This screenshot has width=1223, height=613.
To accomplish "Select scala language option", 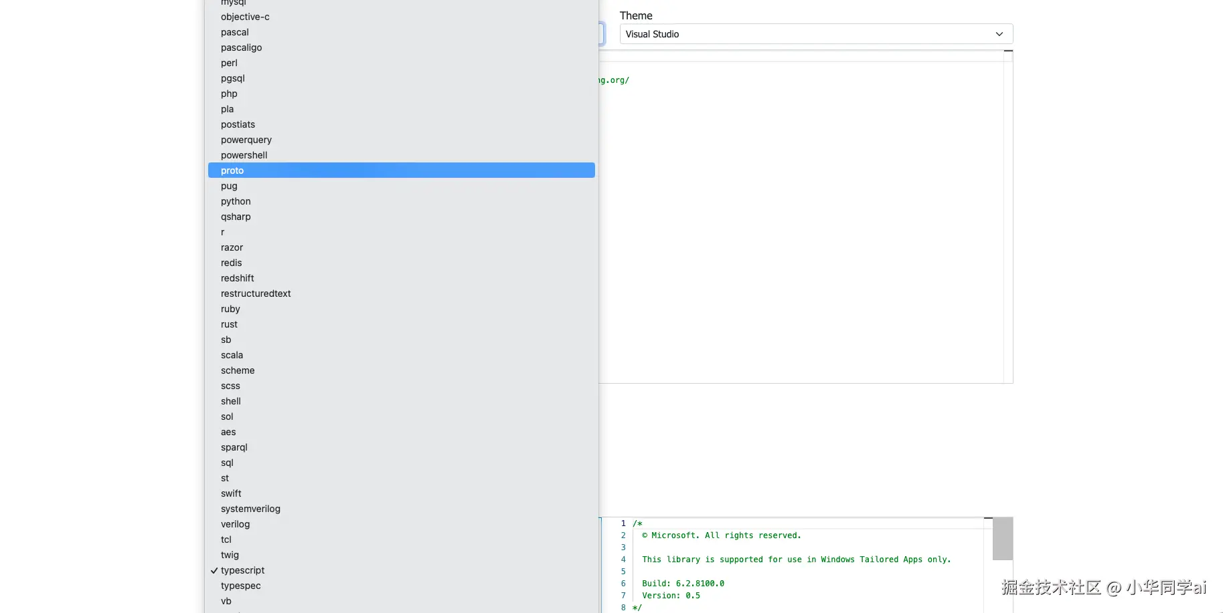I will coord(402,355).
